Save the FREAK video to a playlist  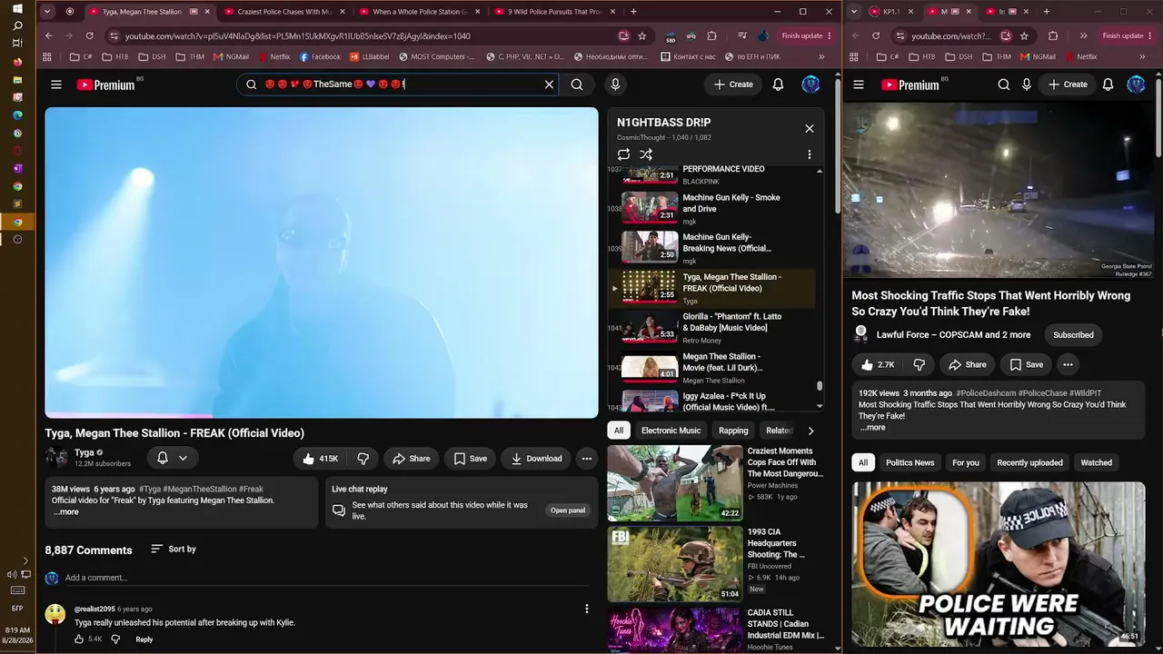(x=470, y=459)
